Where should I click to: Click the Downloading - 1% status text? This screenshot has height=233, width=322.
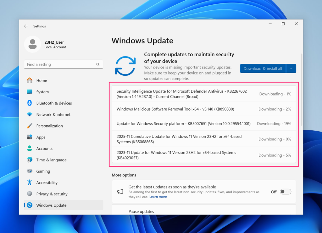275,94
